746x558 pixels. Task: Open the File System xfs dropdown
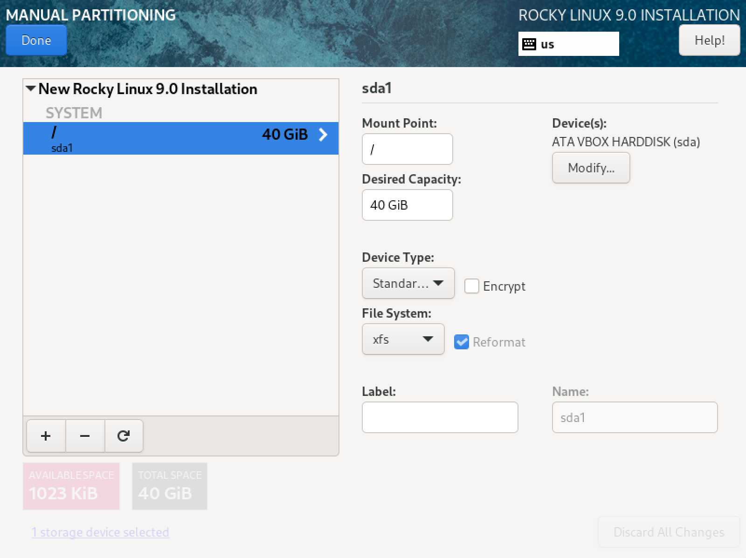pyautogui.click(x=403, y=339)
